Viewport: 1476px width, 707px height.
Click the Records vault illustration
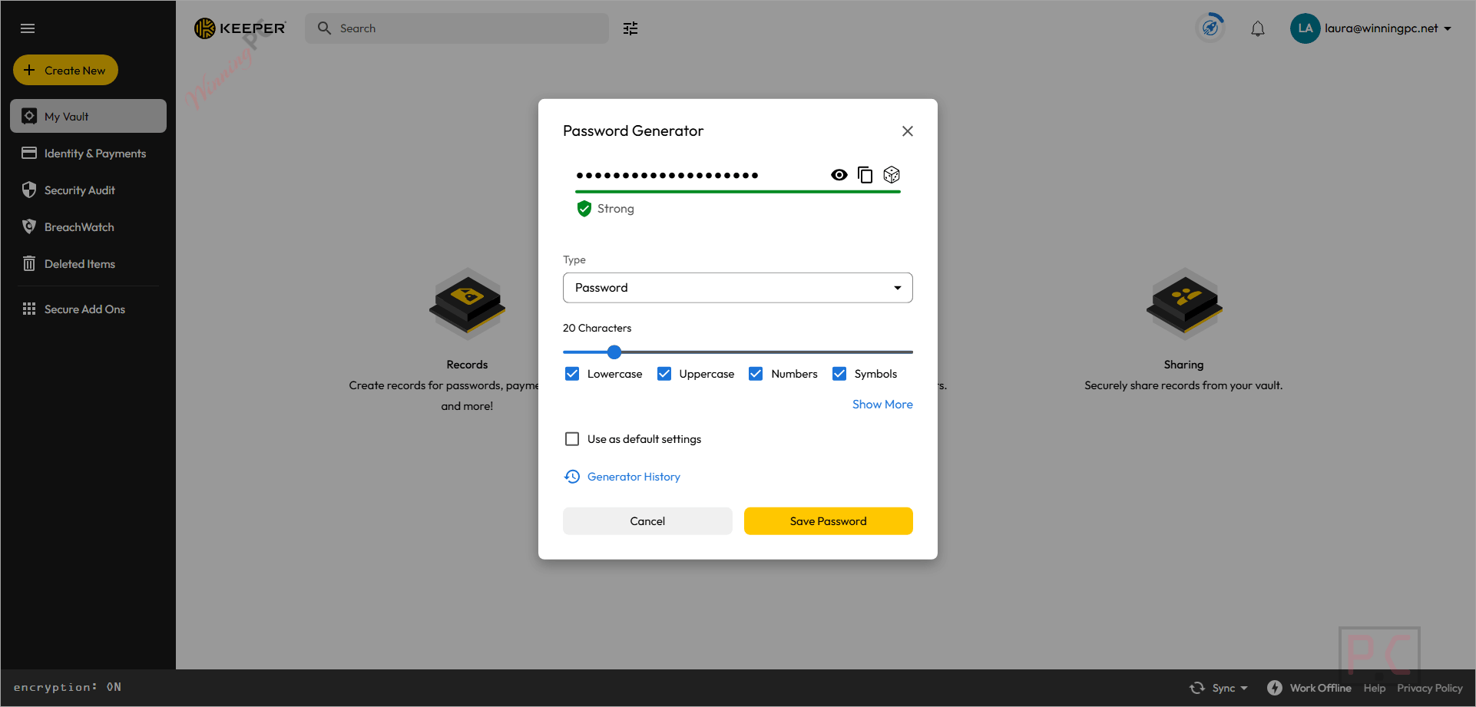point(467,304)
